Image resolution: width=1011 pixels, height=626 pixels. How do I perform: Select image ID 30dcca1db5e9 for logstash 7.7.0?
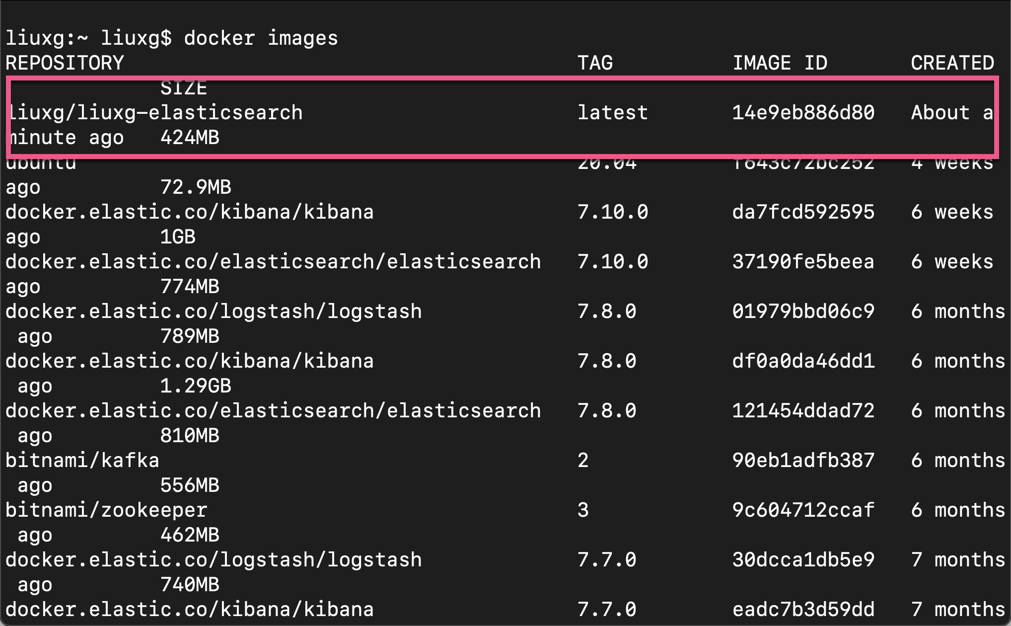803,559
